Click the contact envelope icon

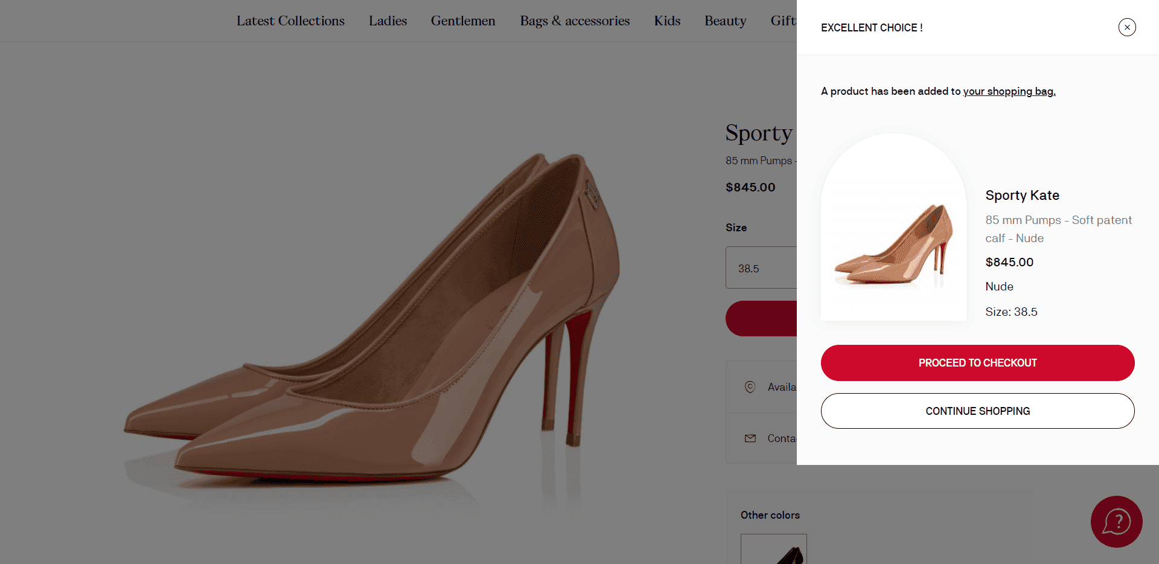[750, 438]
